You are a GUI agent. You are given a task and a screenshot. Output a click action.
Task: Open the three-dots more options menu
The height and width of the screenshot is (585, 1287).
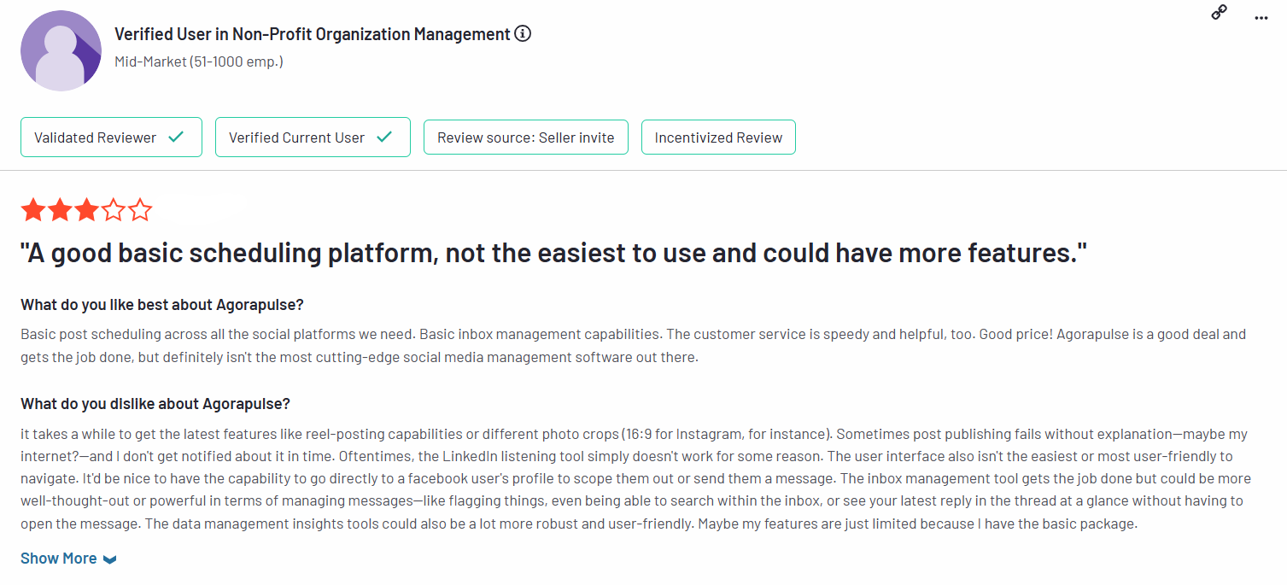click(1261, 17)
